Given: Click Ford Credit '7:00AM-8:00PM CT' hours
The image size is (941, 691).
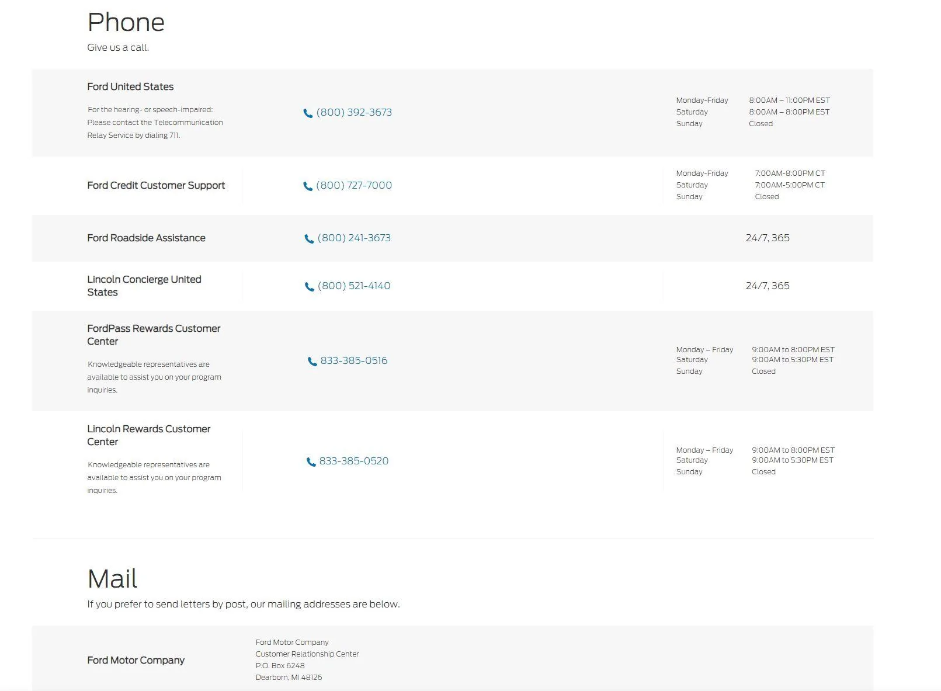Looking at the screenshot, I should 790,173.
